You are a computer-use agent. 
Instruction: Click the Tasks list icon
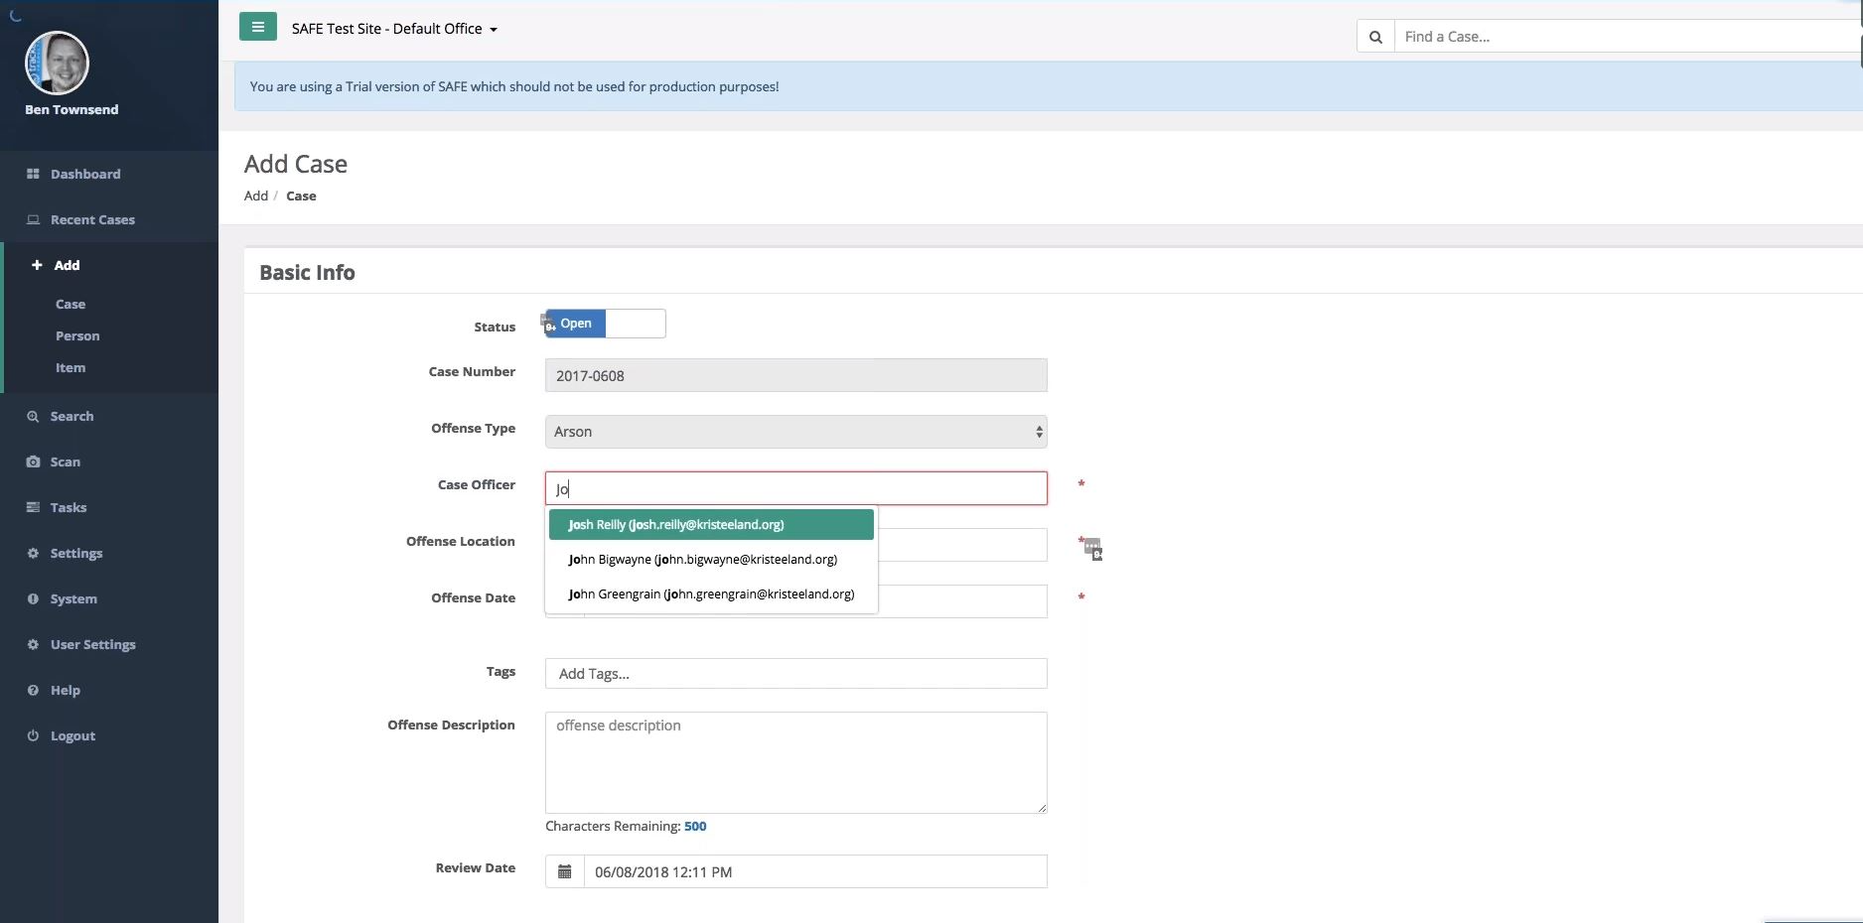33,507
